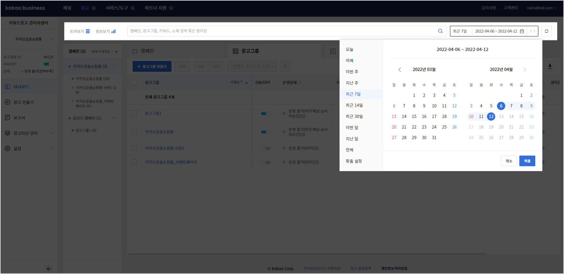This screenshot has height=274, width=564.
Task: Open 선택한 광고그룹 수정 dropdown
Action: pyautogui.click(x=252, y=66)
